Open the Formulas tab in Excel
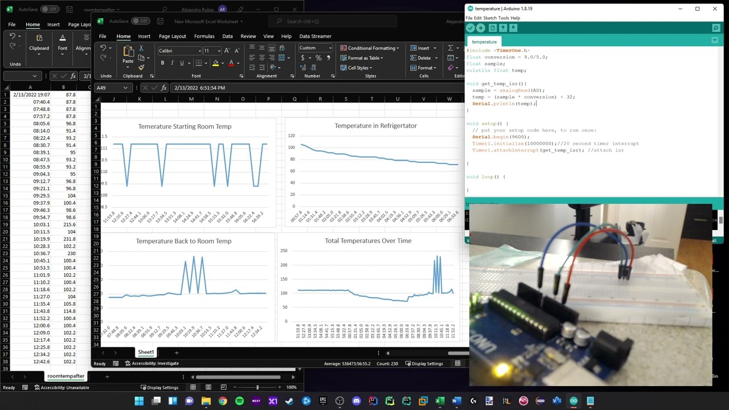The height and width of the screenshot is (410, 729). 204,36
